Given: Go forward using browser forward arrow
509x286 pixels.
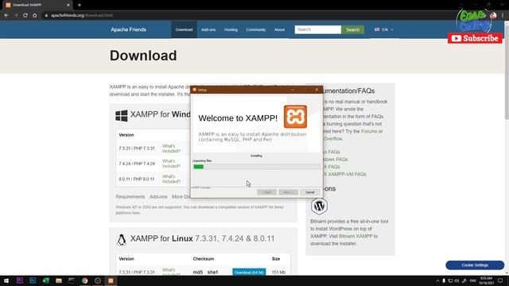Looking at the screenshot, I should tap(16, 15).
